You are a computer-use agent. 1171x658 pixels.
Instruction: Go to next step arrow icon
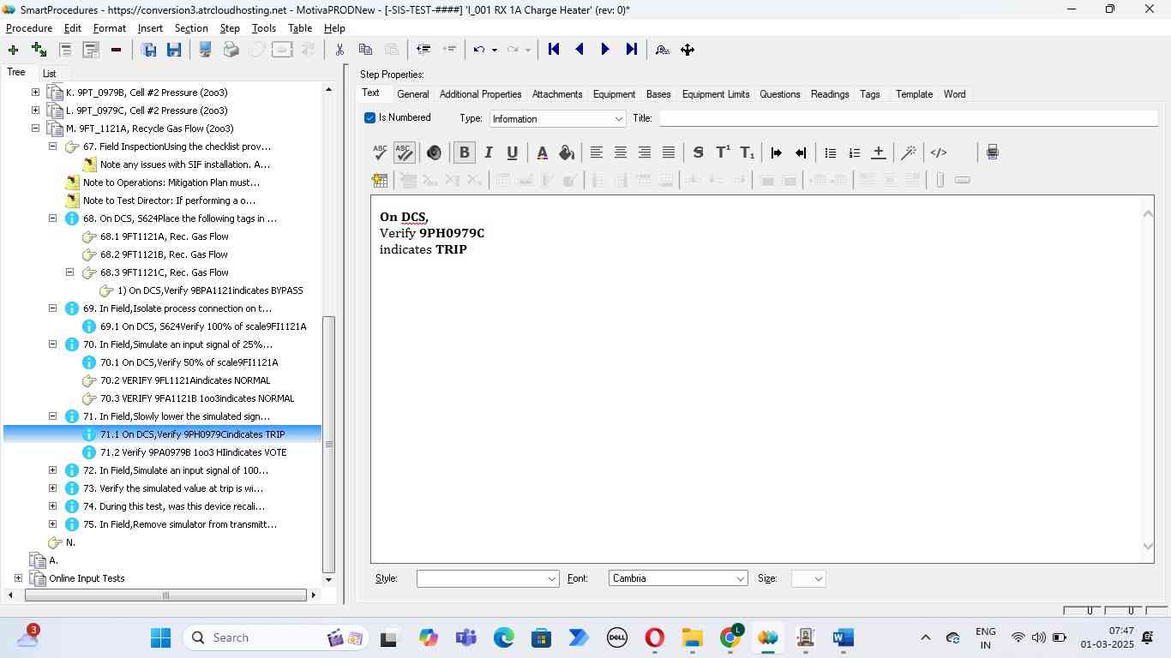pyautogui.click(x=605, y=50)
